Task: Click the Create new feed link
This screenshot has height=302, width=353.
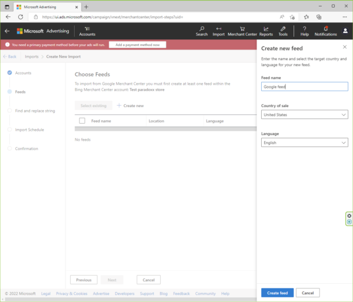Action: point(130,105)
